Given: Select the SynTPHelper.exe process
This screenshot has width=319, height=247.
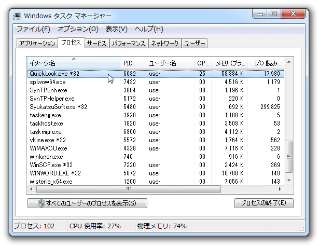Looking at the screenshot, I should tap(156, 99).
